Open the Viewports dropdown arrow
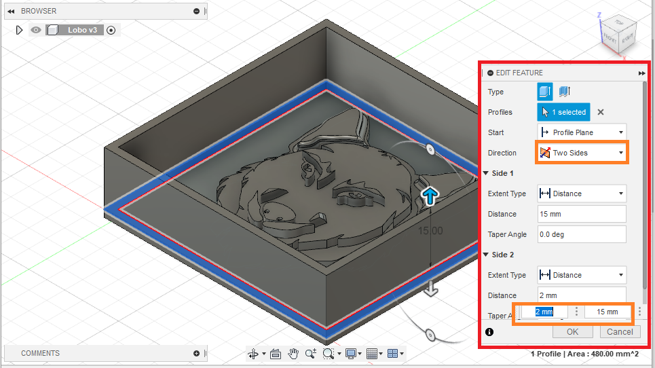This screenshot has width=655, height=368. pyautogui.click(x=402, y=354)
